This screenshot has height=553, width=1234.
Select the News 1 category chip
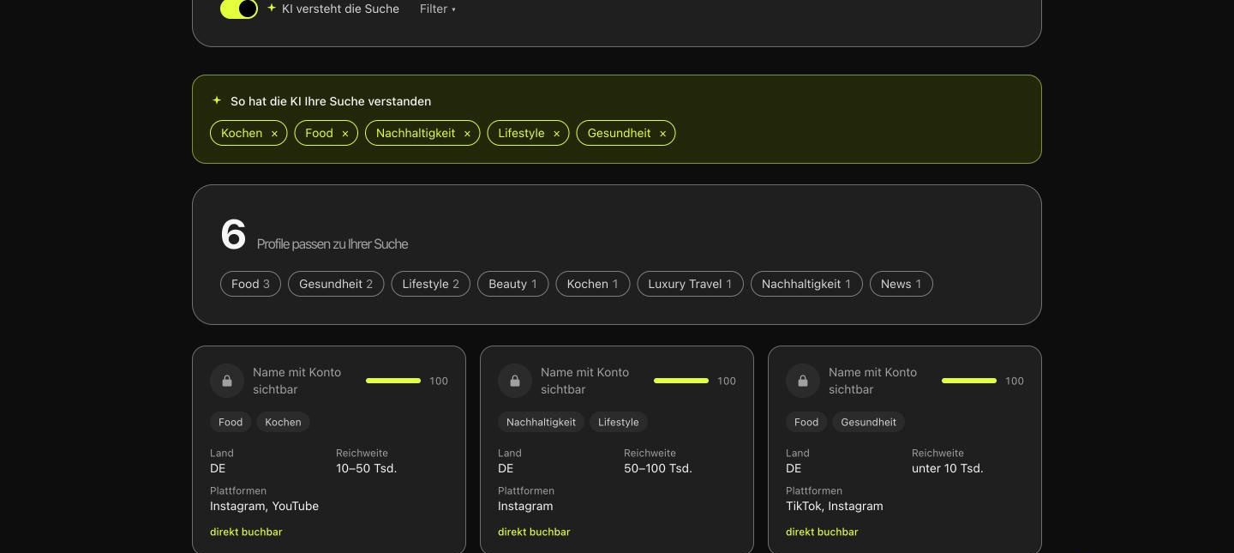(902, 284)
